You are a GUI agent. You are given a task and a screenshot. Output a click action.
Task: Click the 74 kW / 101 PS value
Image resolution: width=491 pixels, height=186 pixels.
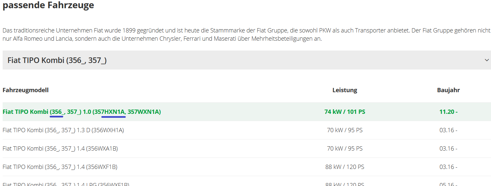point(345,112)
